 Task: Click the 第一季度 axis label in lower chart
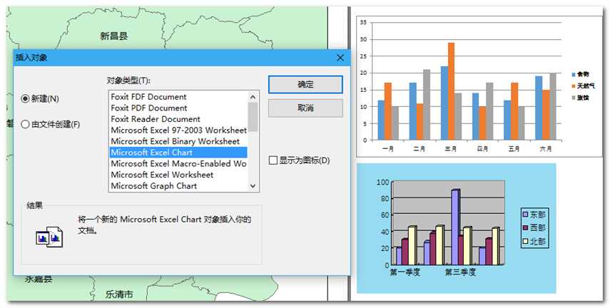click(405, 272)
